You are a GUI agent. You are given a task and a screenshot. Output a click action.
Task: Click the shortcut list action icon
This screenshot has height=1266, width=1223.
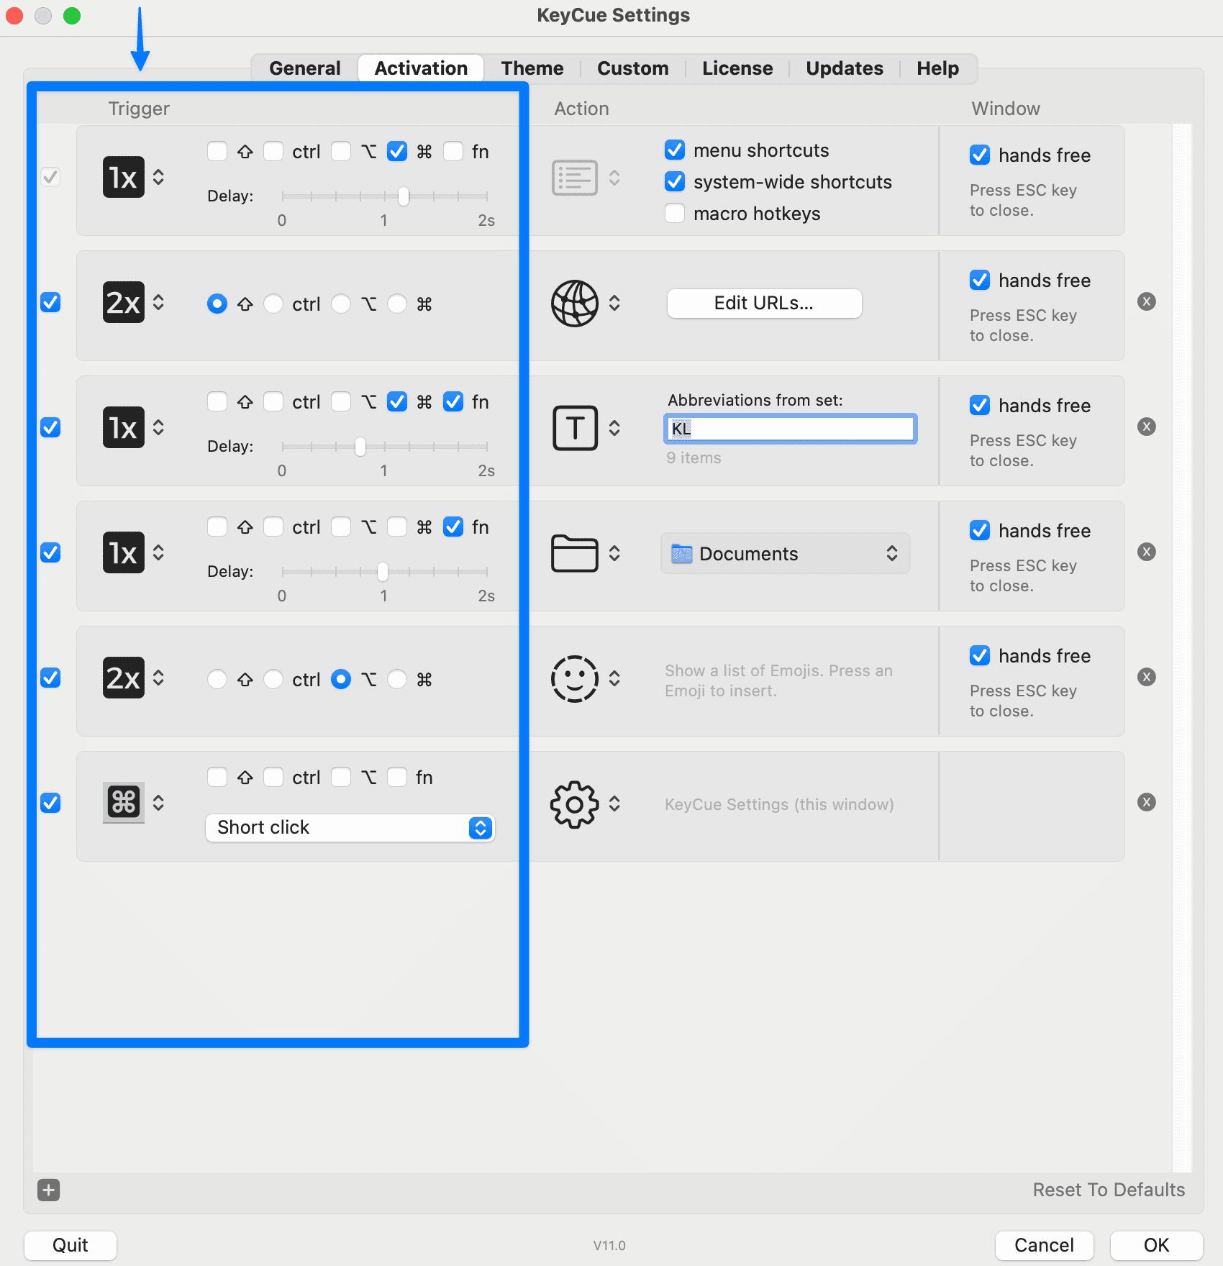[x=574, y=177]
